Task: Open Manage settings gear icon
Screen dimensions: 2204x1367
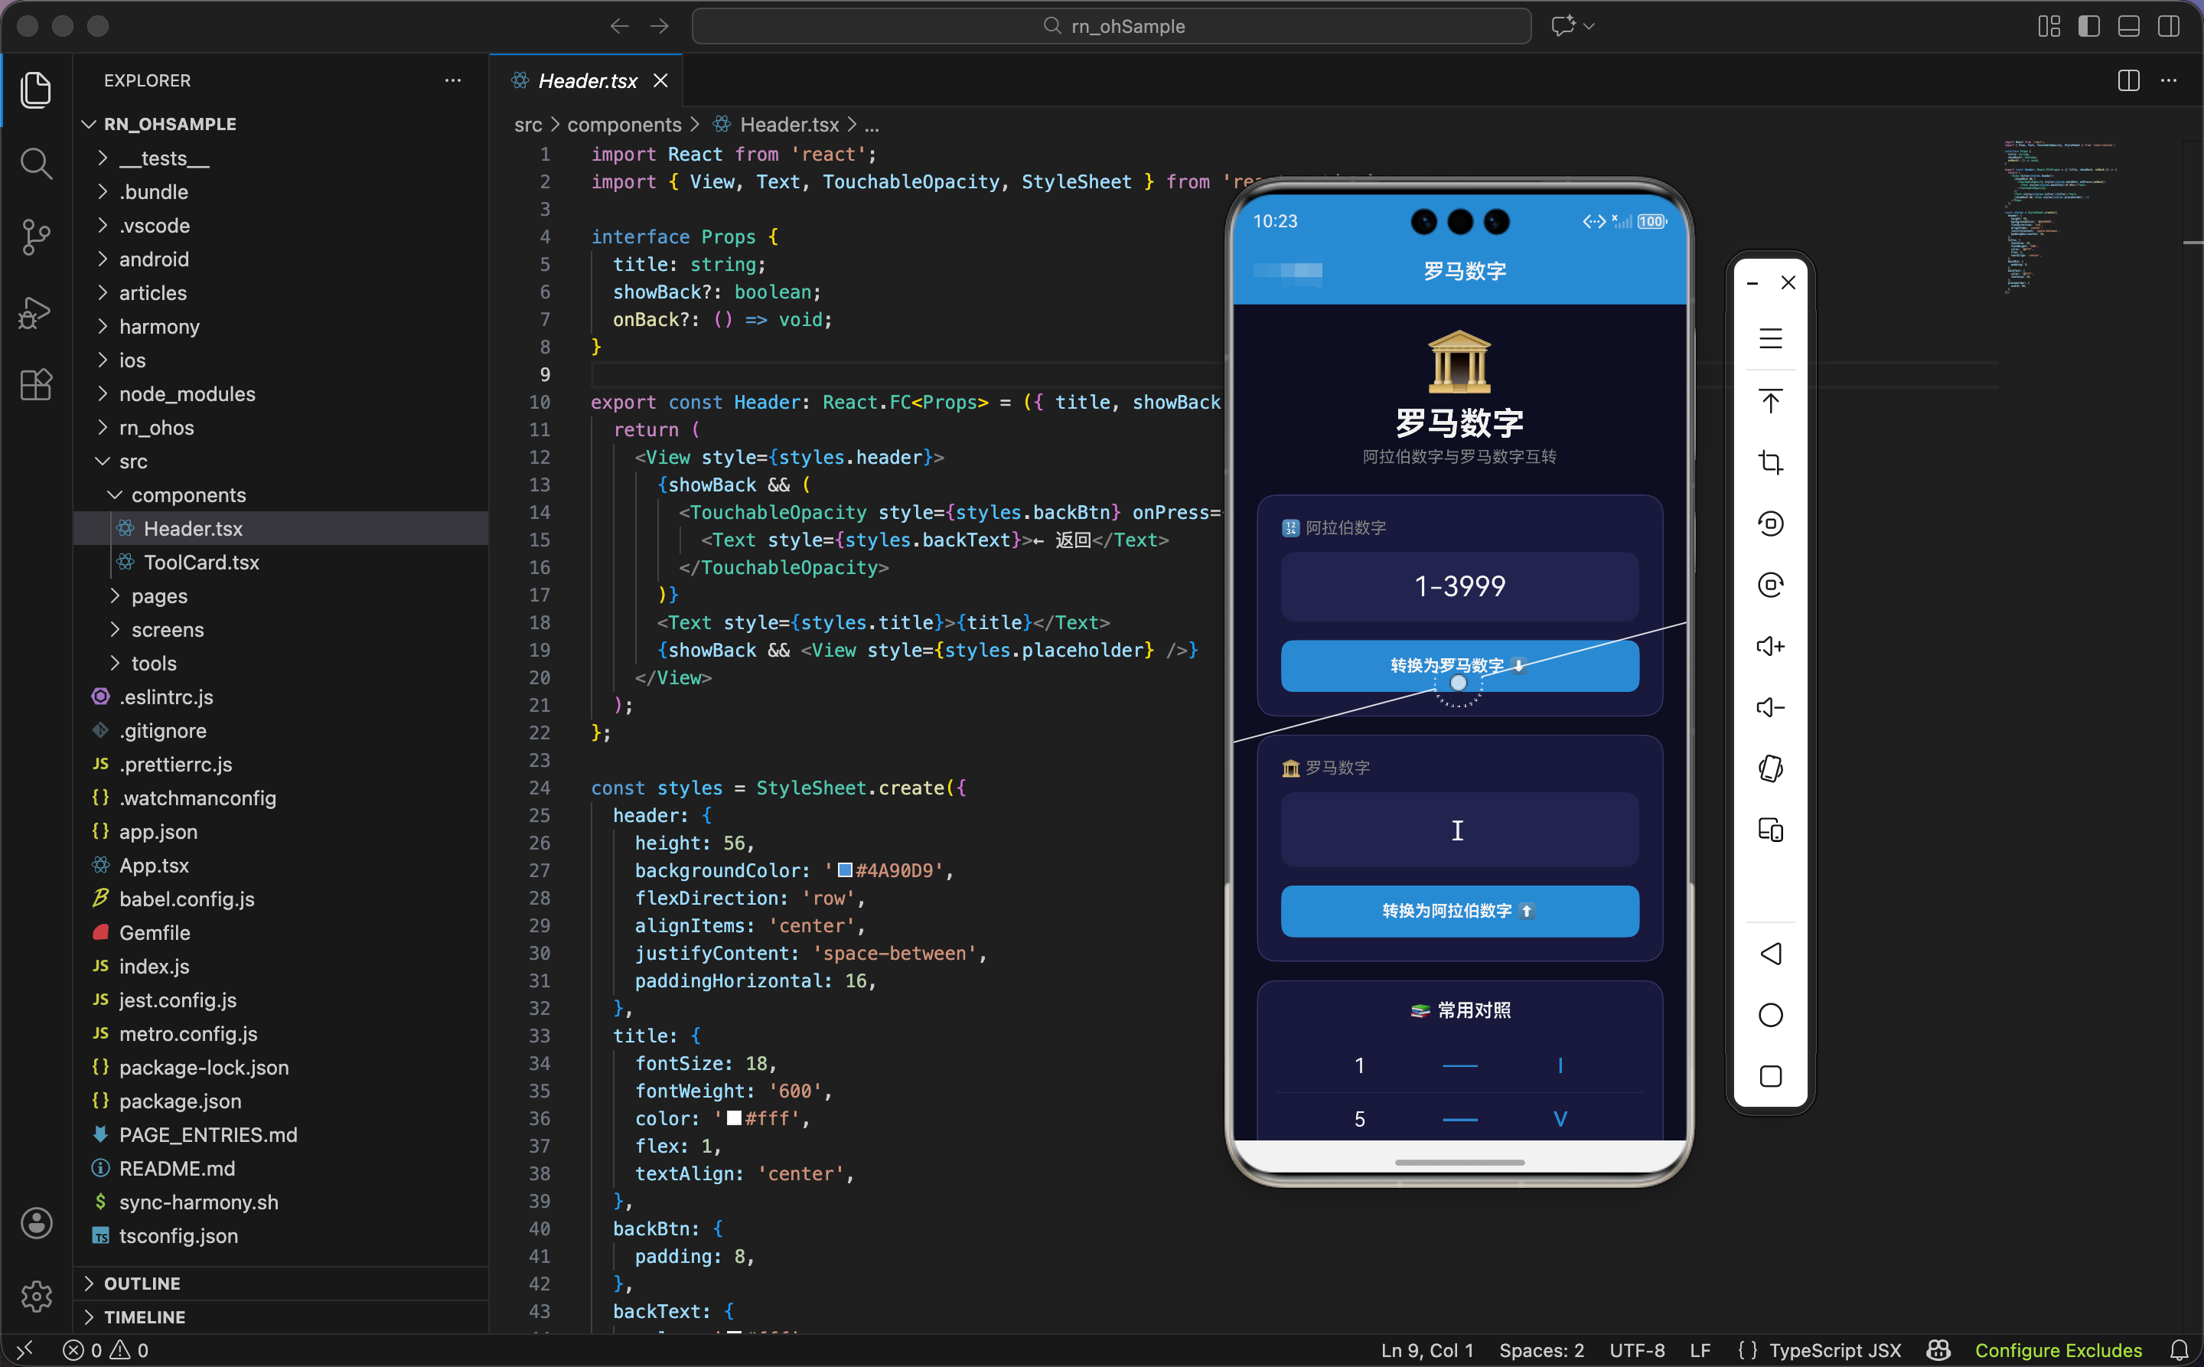Action: point(36,1296)
